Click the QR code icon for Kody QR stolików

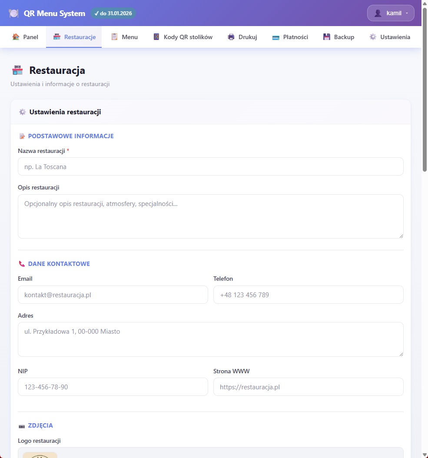pyautogui.click(x=156, y=37)
